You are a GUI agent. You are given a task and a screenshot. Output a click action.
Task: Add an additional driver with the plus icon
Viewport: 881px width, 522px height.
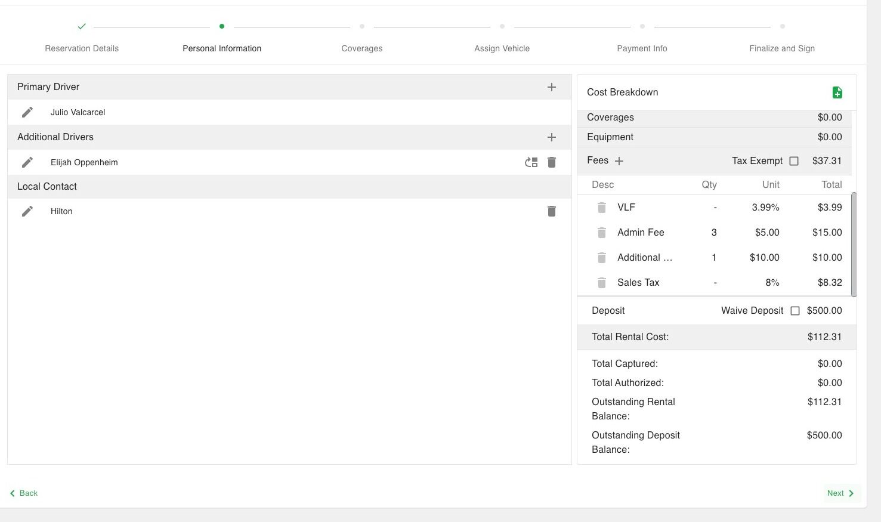(x=552, y=137)
